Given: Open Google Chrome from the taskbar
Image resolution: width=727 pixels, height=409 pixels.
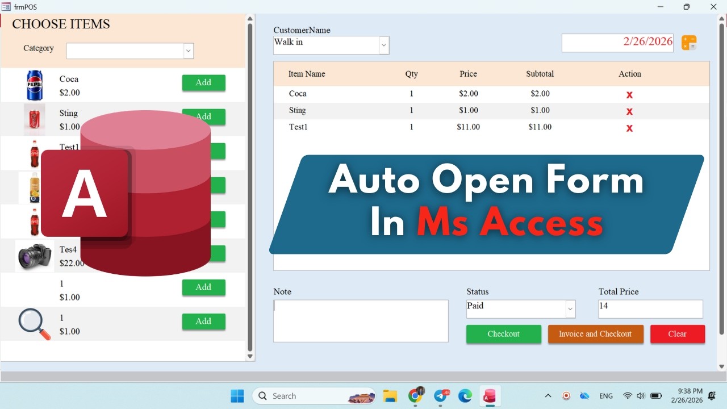Looking at the screenshot, I should pos(416,395).
